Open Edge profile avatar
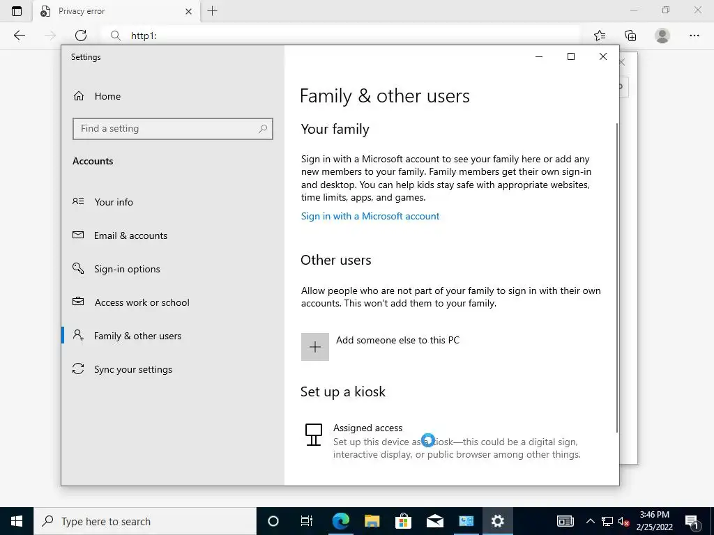Image resolution: width=714 pixels, height=535 pixels. pos(662,36)
